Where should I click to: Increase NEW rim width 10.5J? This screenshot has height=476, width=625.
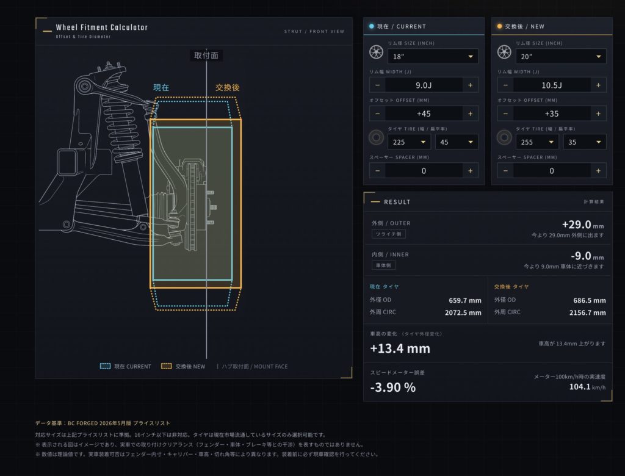pos(598,85)
